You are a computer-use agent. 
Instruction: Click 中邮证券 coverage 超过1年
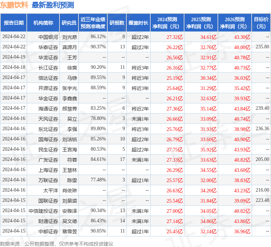point(140,231)
